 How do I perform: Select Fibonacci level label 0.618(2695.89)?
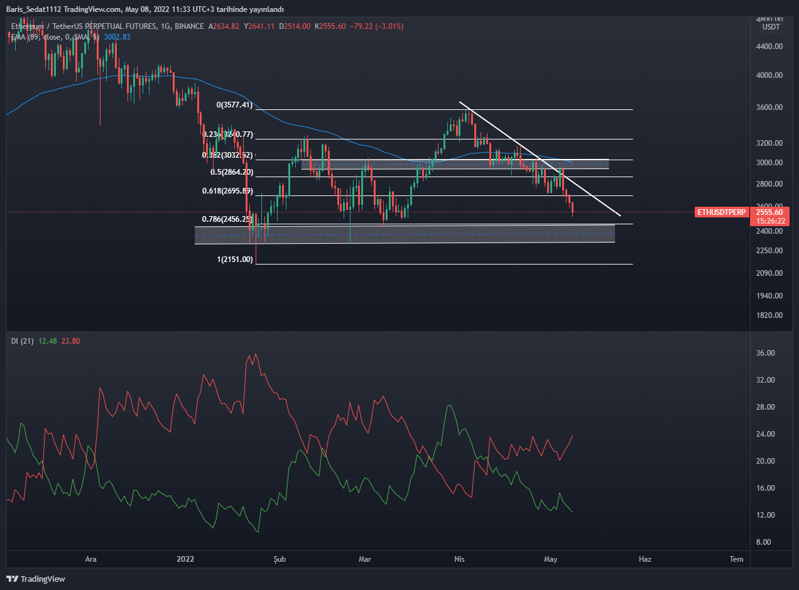pos(229,191)
